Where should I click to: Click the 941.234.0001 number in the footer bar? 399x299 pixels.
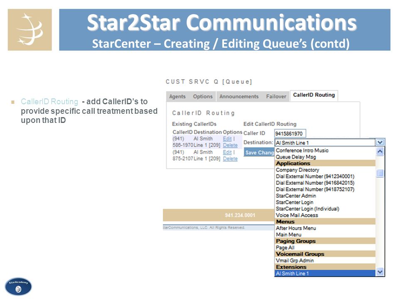click(x=240, y=216)
